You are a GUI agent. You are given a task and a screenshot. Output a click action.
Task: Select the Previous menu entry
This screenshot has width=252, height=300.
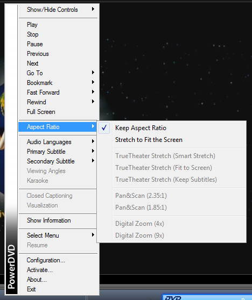click(58, 54)
